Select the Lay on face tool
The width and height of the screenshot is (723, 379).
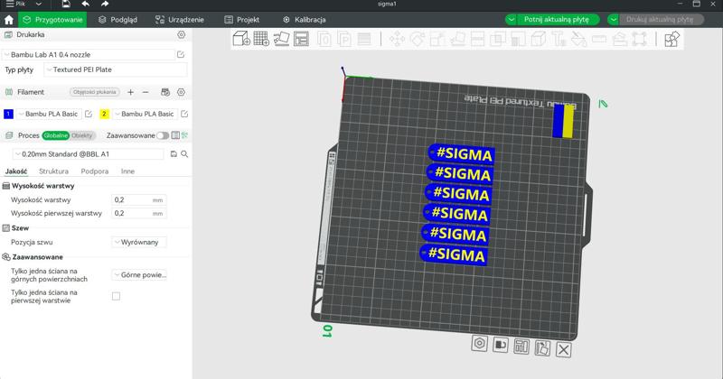coord(457,39)
